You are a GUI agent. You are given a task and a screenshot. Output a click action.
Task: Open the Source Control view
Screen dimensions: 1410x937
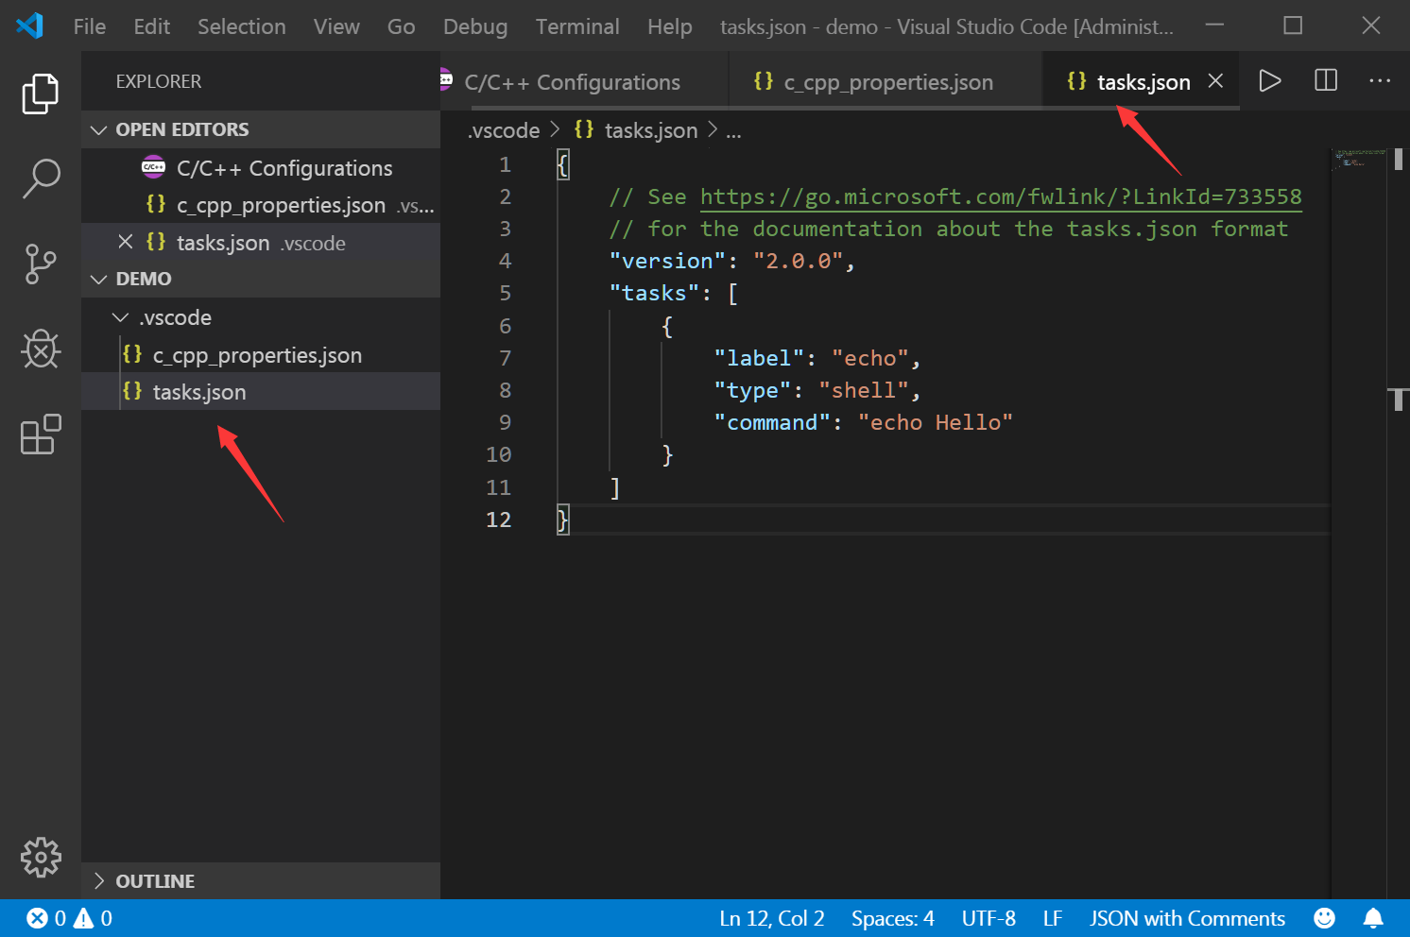[41, 264]
